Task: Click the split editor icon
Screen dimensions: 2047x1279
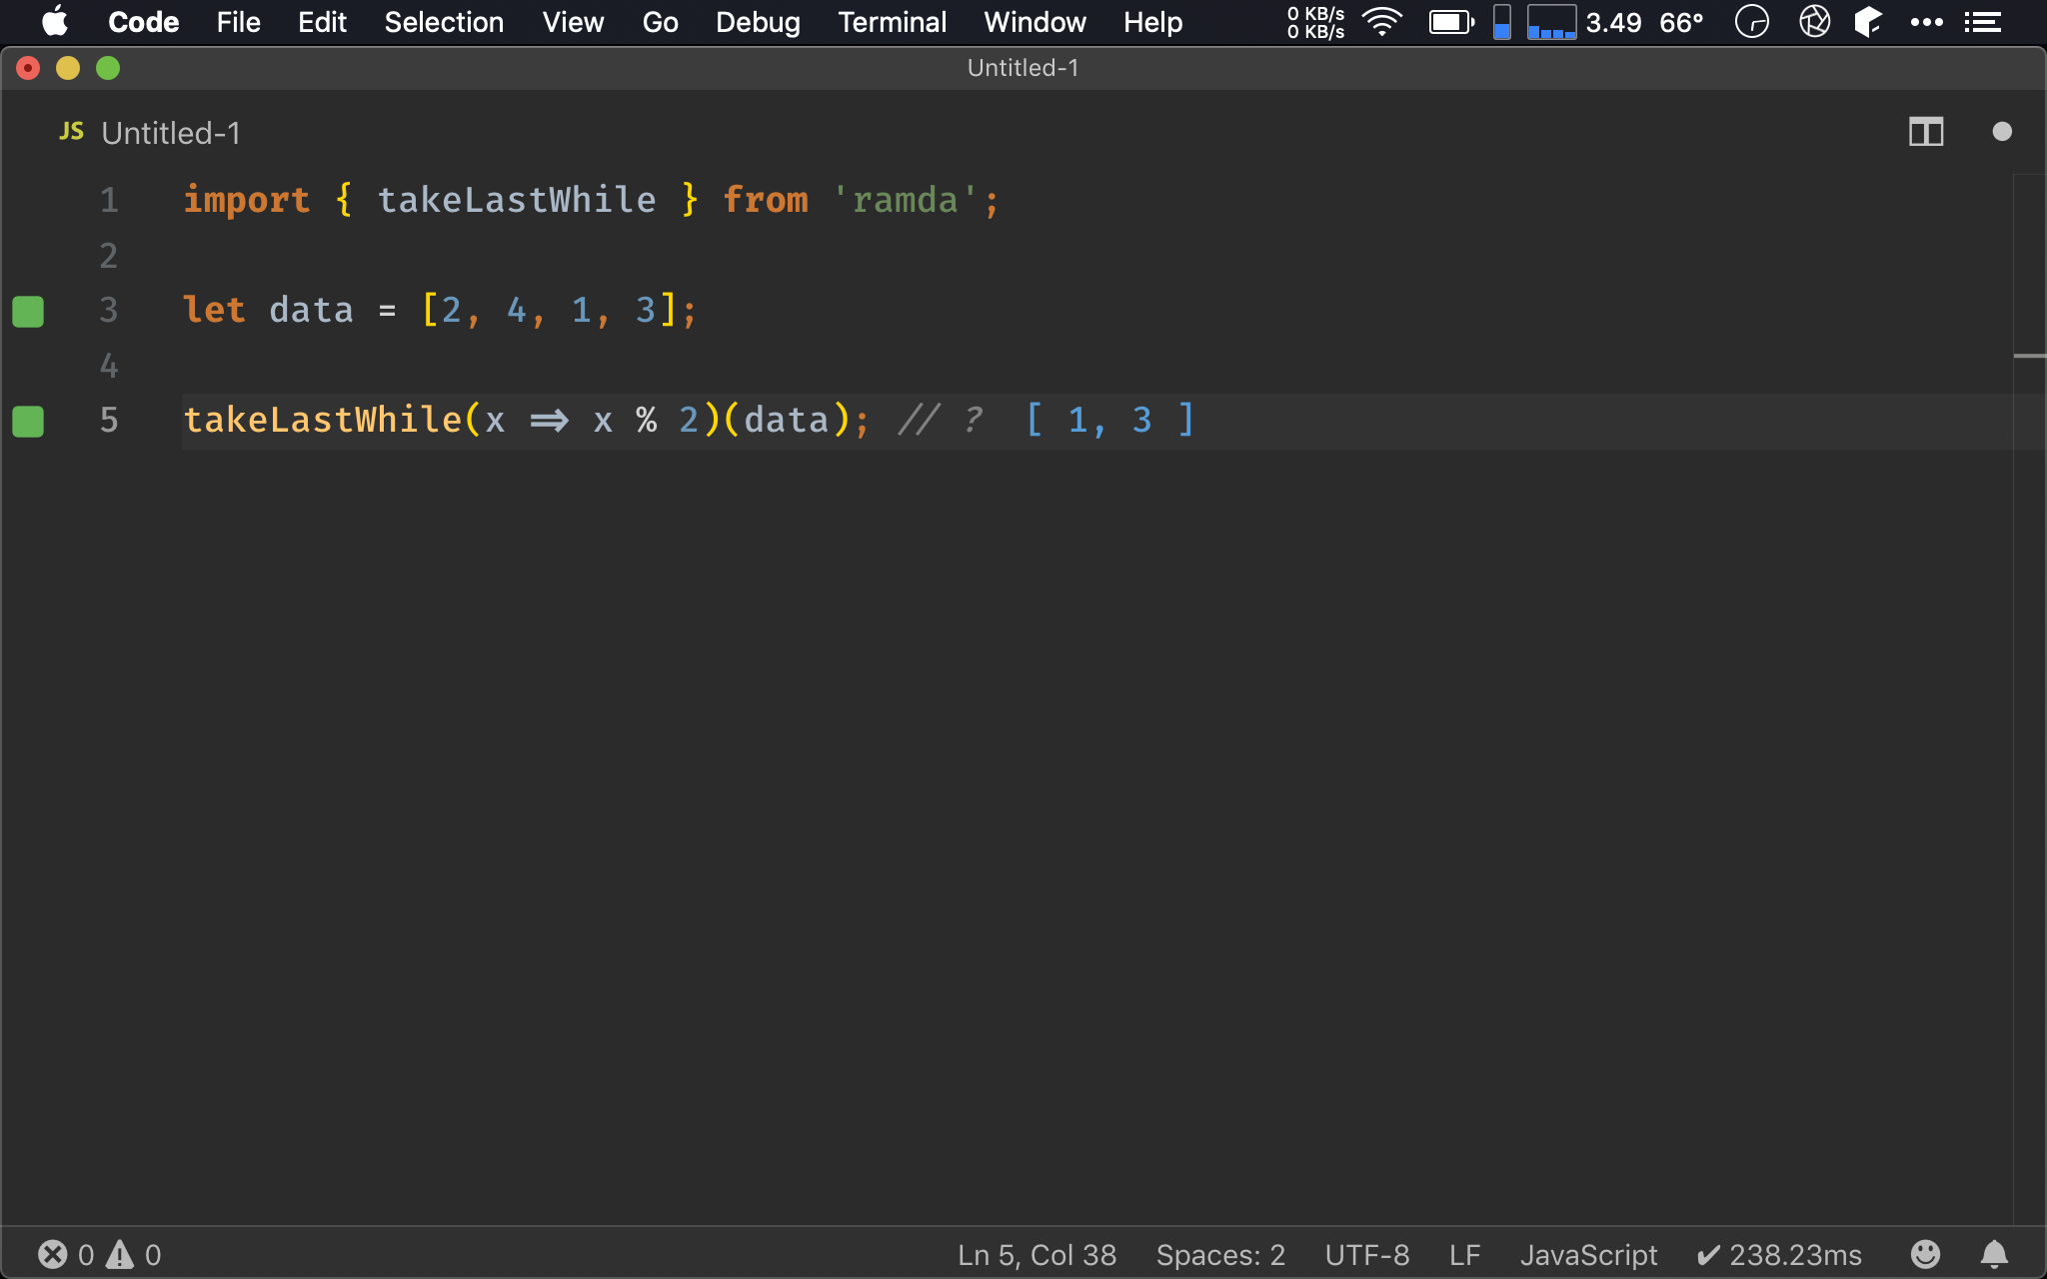Action: click(x=1926, y=133)
